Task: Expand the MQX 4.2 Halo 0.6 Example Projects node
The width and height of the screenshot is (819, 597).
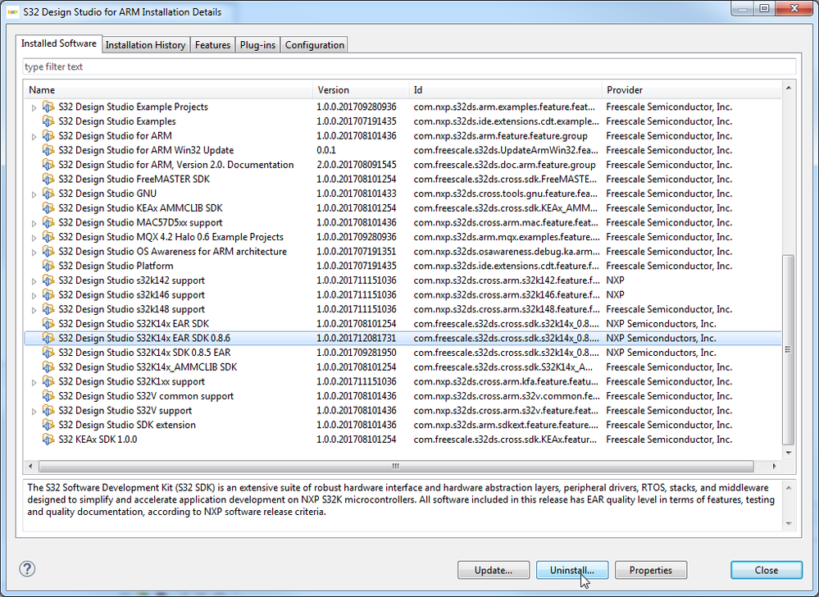Action: point(34,238)
